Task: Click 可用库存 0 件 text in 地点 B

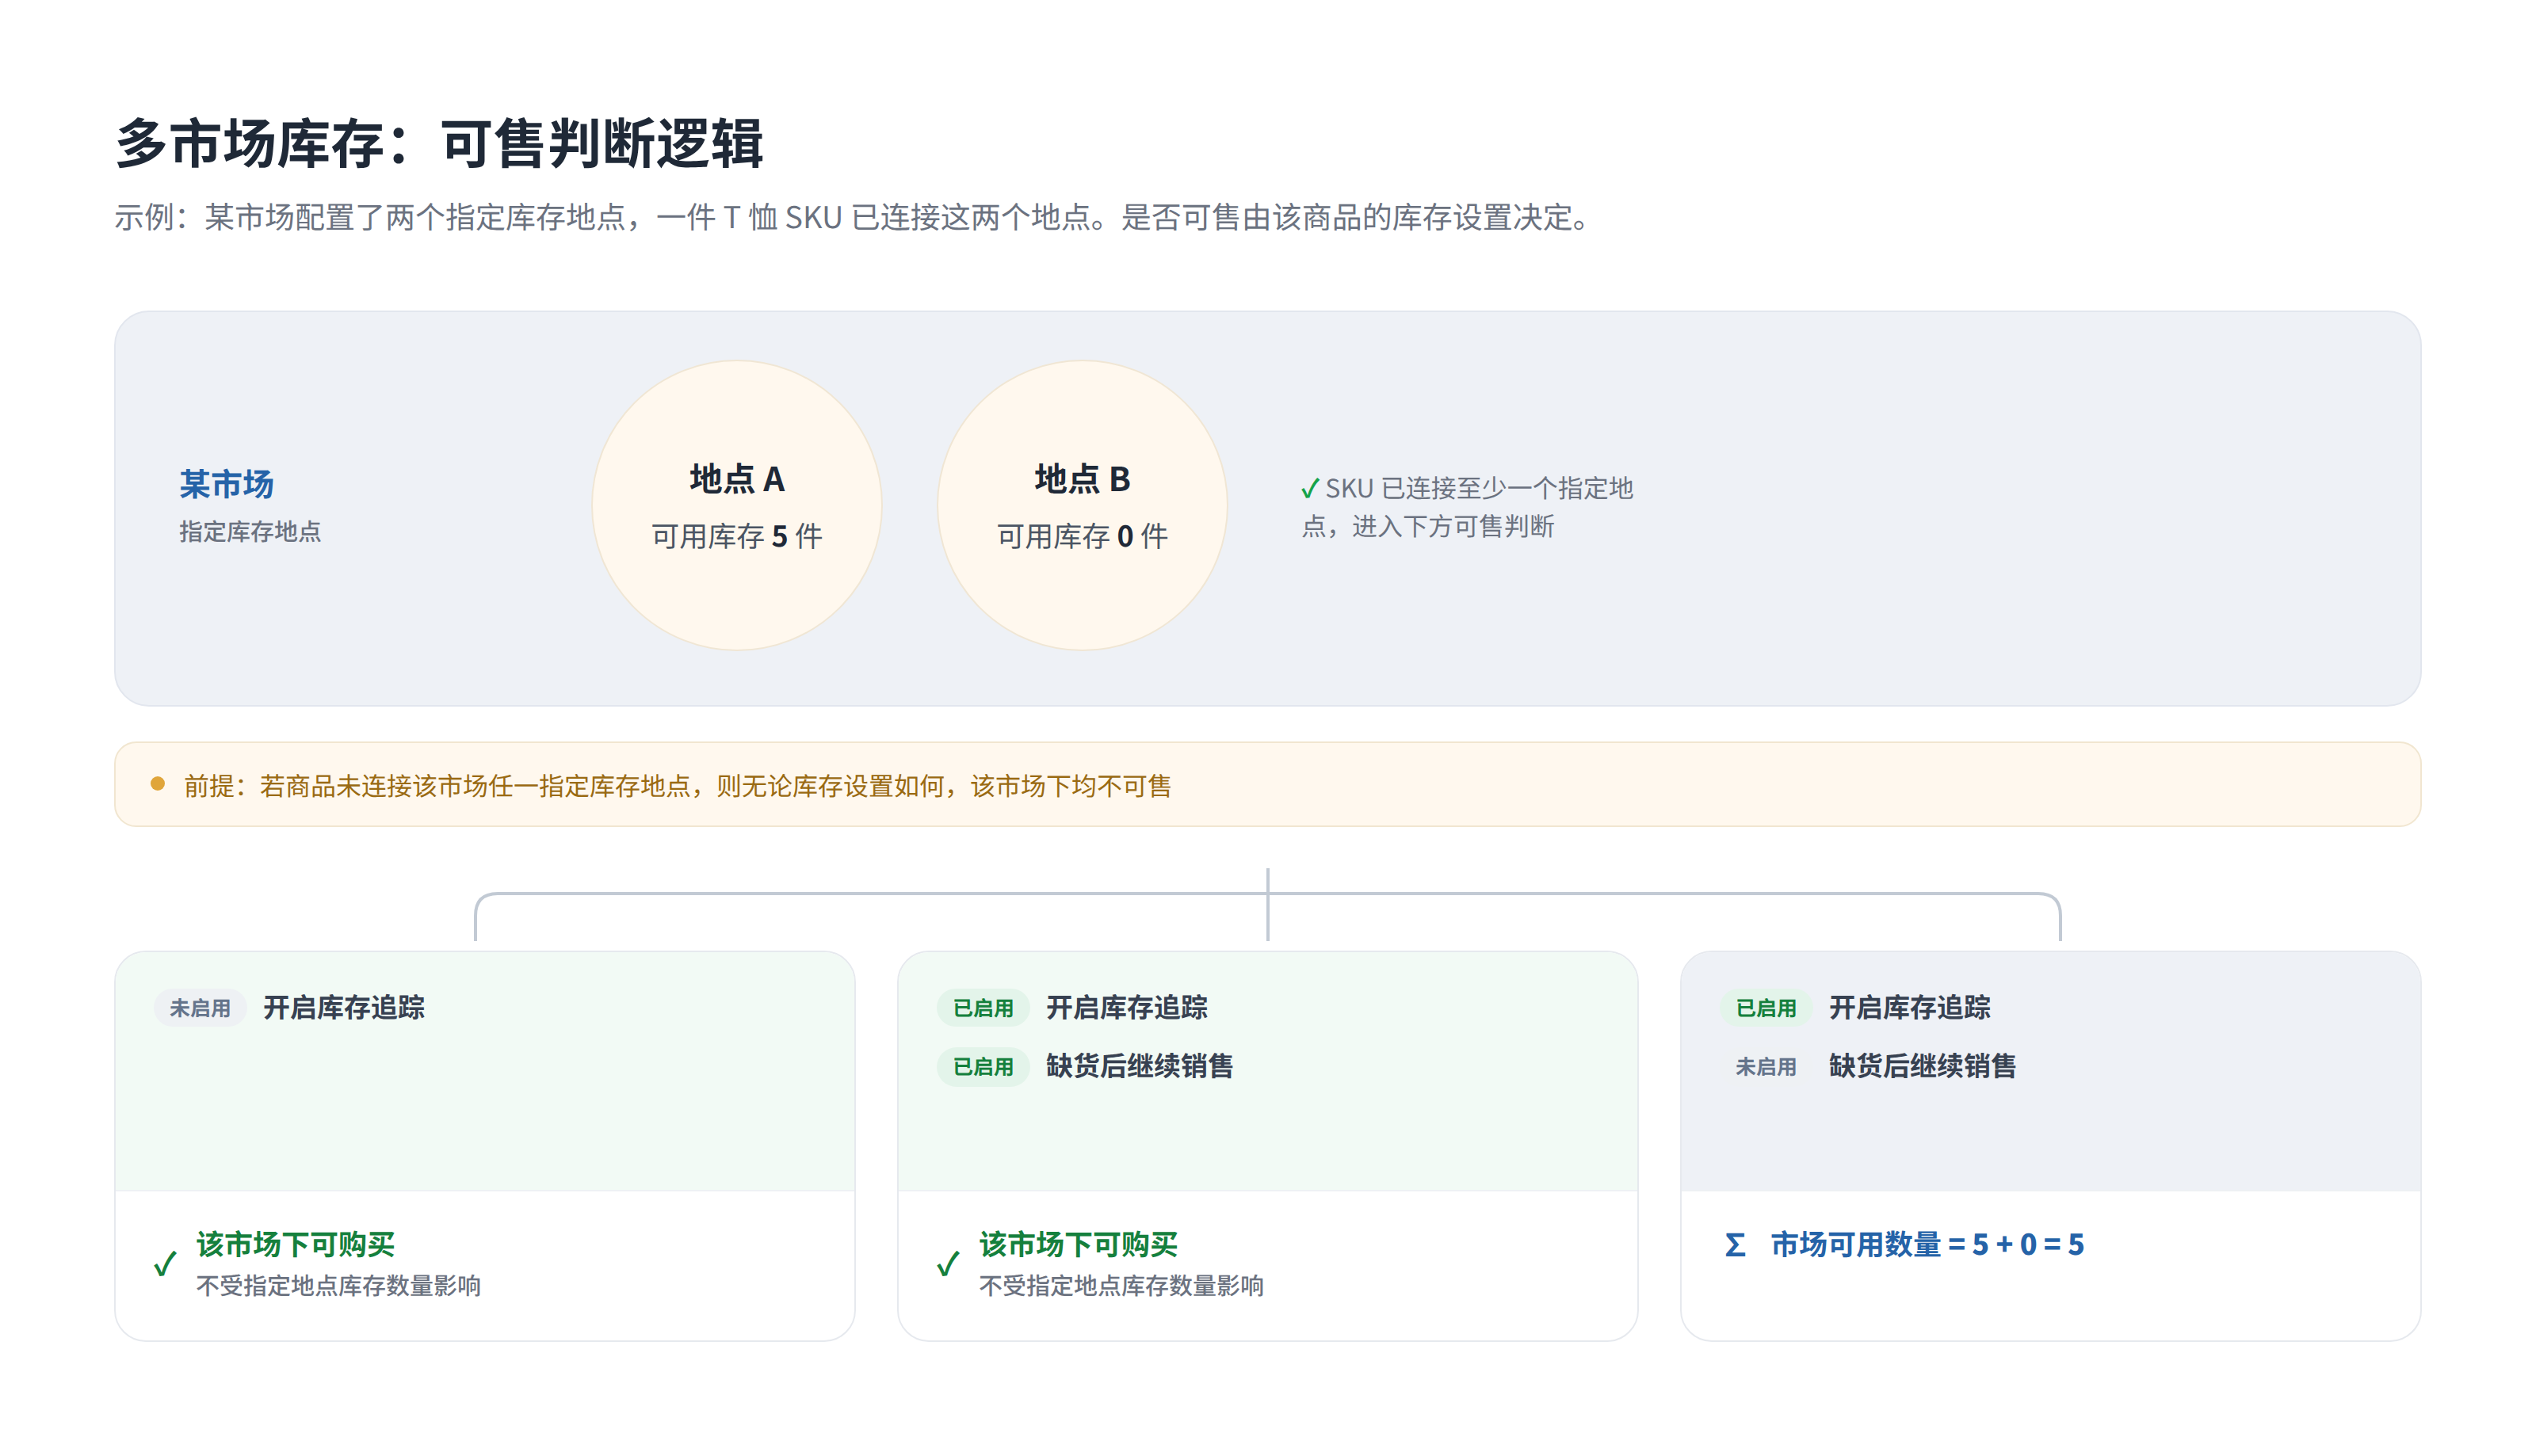Action: click(x=1083, y=536)
